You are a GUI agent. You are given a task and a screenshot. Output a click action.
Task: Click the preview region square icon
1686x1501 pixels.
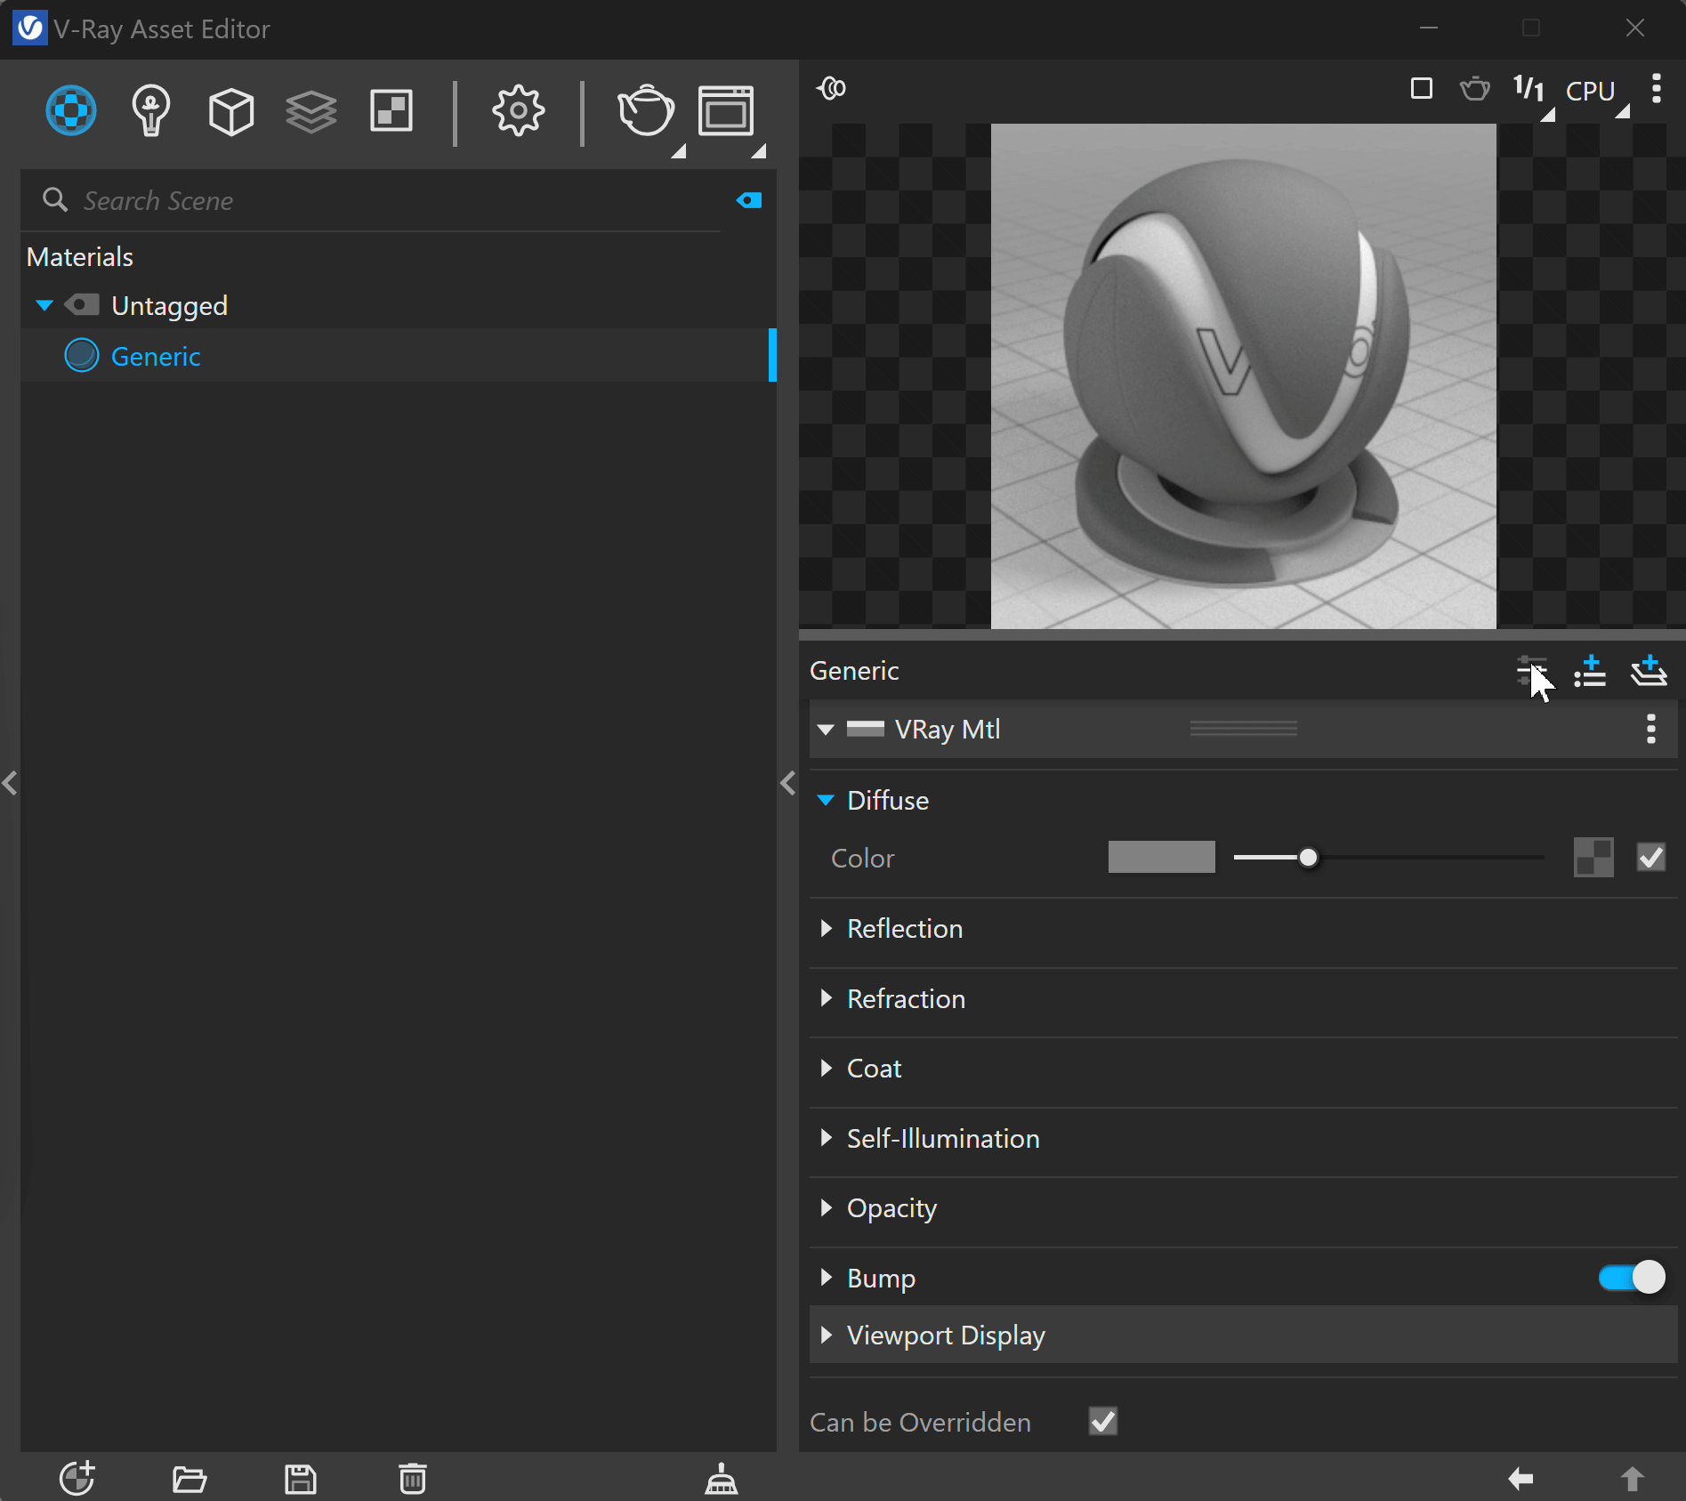(1422, 89)
